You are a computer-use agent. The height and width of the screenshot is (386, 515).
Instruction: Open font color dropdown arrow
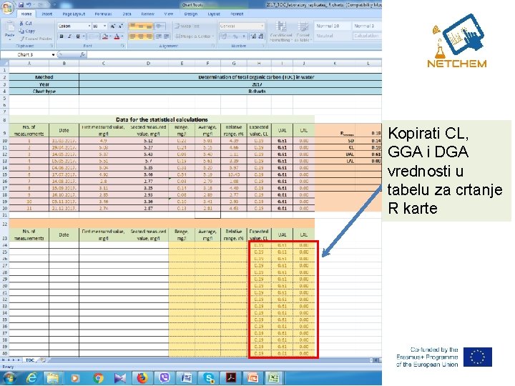(122, 36)
